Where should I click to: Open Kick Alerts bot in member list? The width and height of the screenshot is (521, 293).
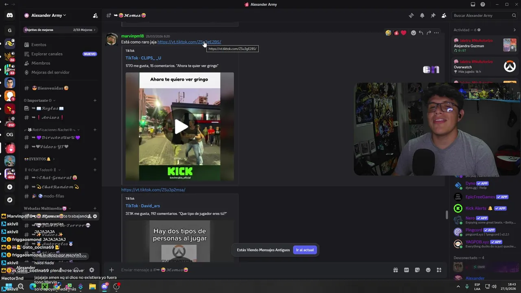(485, 208)
